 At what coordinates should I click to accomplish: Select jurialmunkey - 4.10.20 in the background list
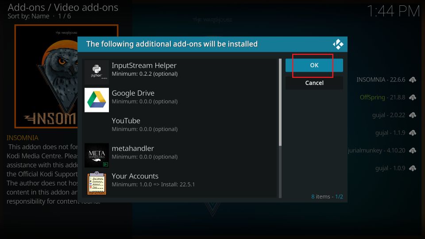[376, 150]
